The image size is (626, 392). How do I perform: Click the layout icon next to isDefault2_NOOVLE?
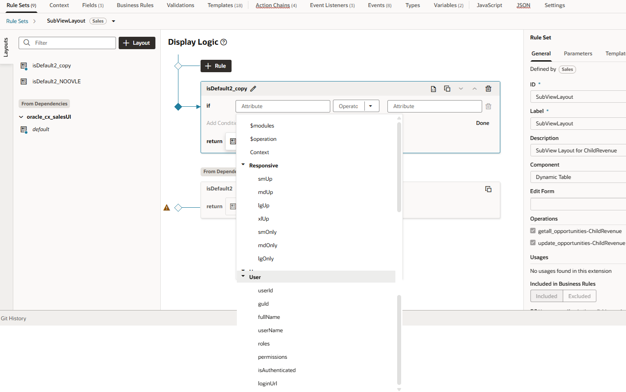23,81
